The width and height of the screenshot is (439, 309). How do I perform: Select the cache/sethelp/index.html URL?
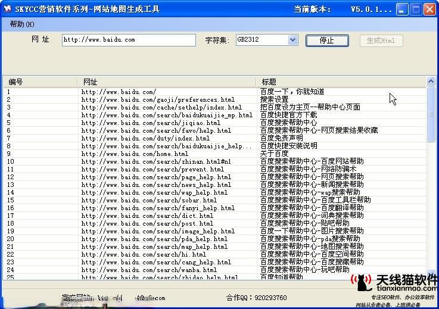(161, 108)
